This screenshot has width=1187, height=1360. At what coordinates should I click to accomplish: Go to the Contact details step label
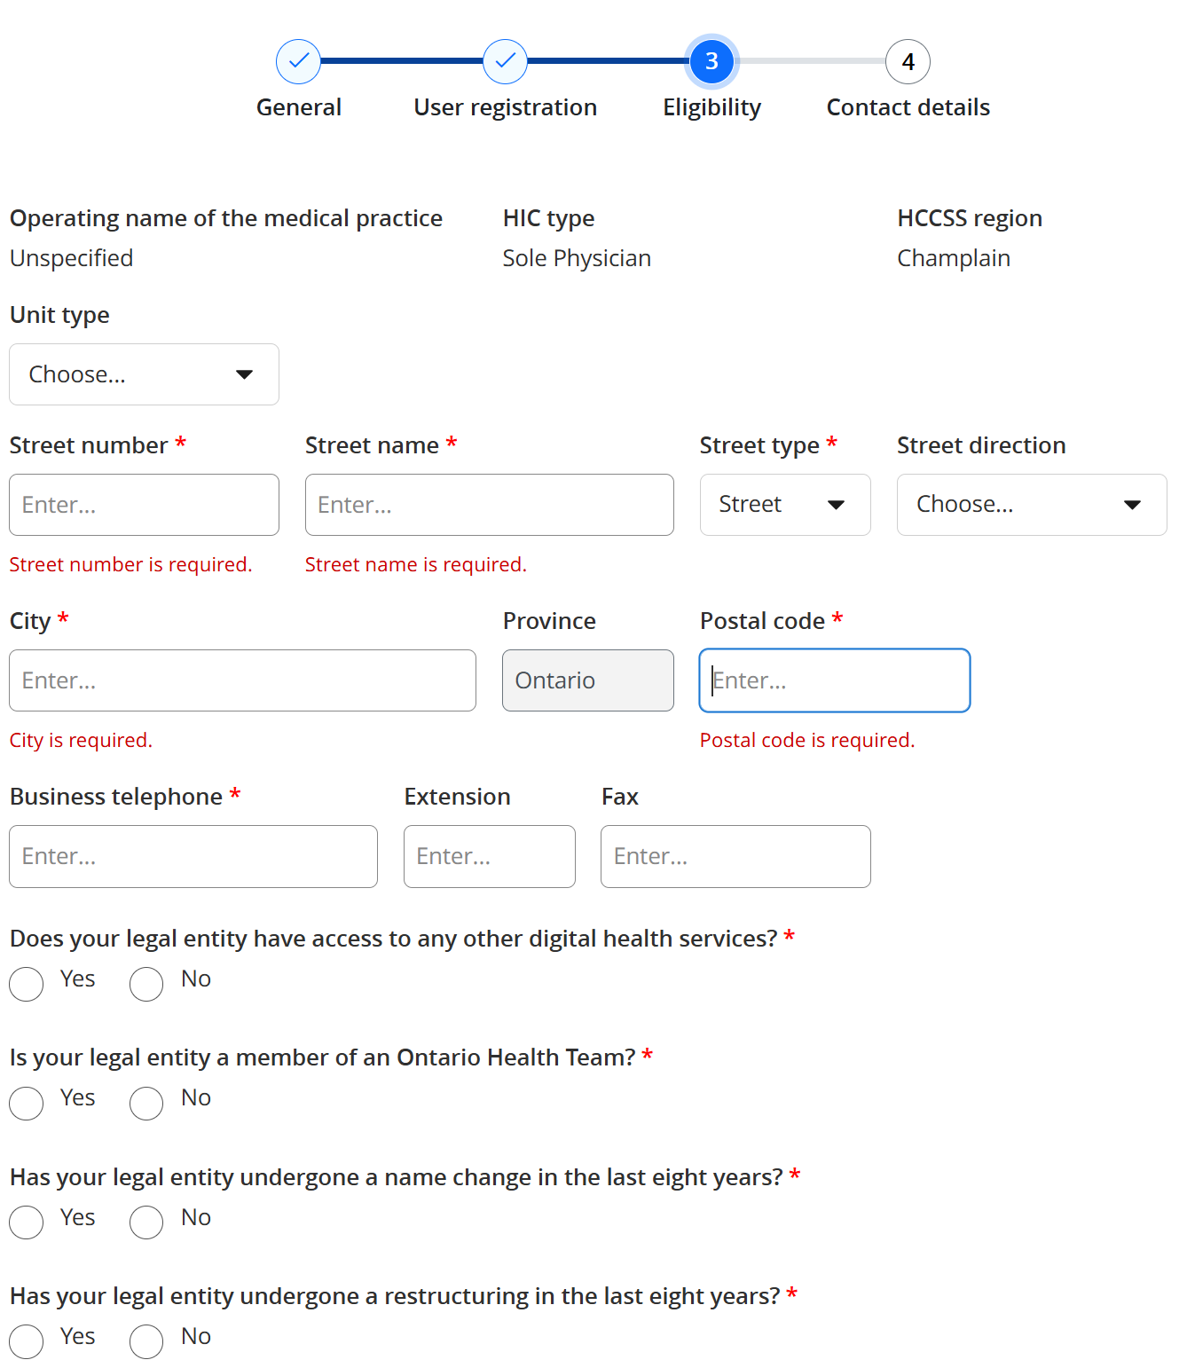pos(908,107)
